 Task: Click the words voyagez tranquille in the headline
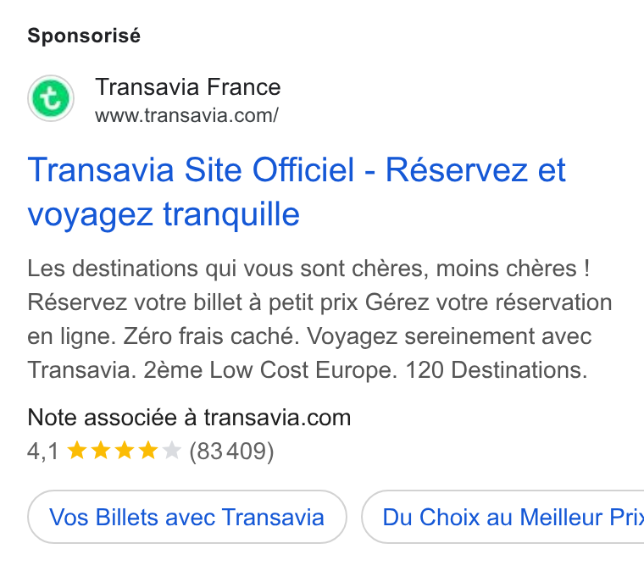coord(164,214)
